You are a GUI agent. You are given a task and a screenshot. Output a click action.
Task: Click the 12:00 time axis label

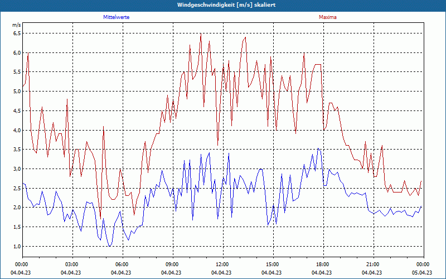(222, 264)
